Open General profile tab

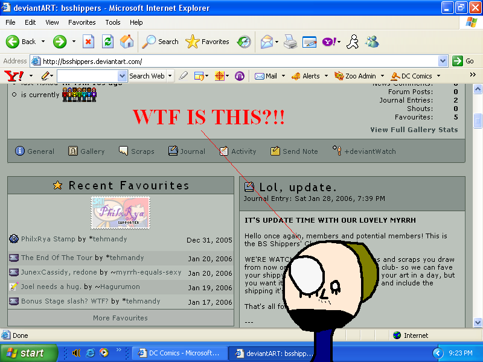coord(34,151)
